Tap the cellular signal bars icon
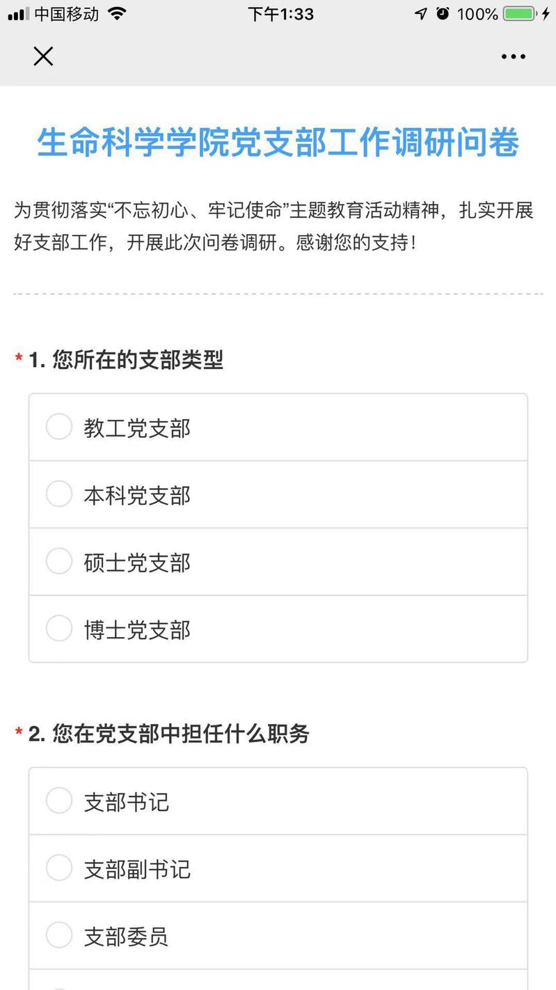Image resolution: width=556 pixels, height=990 pixels. point(19,14)
